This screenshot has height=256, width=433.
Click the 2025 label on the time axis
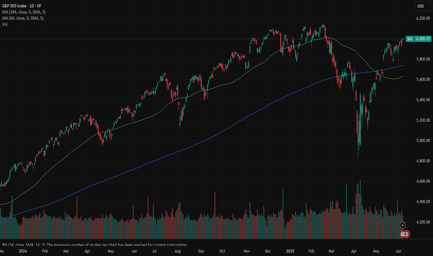pyautogui.click(x=290, y=251)
